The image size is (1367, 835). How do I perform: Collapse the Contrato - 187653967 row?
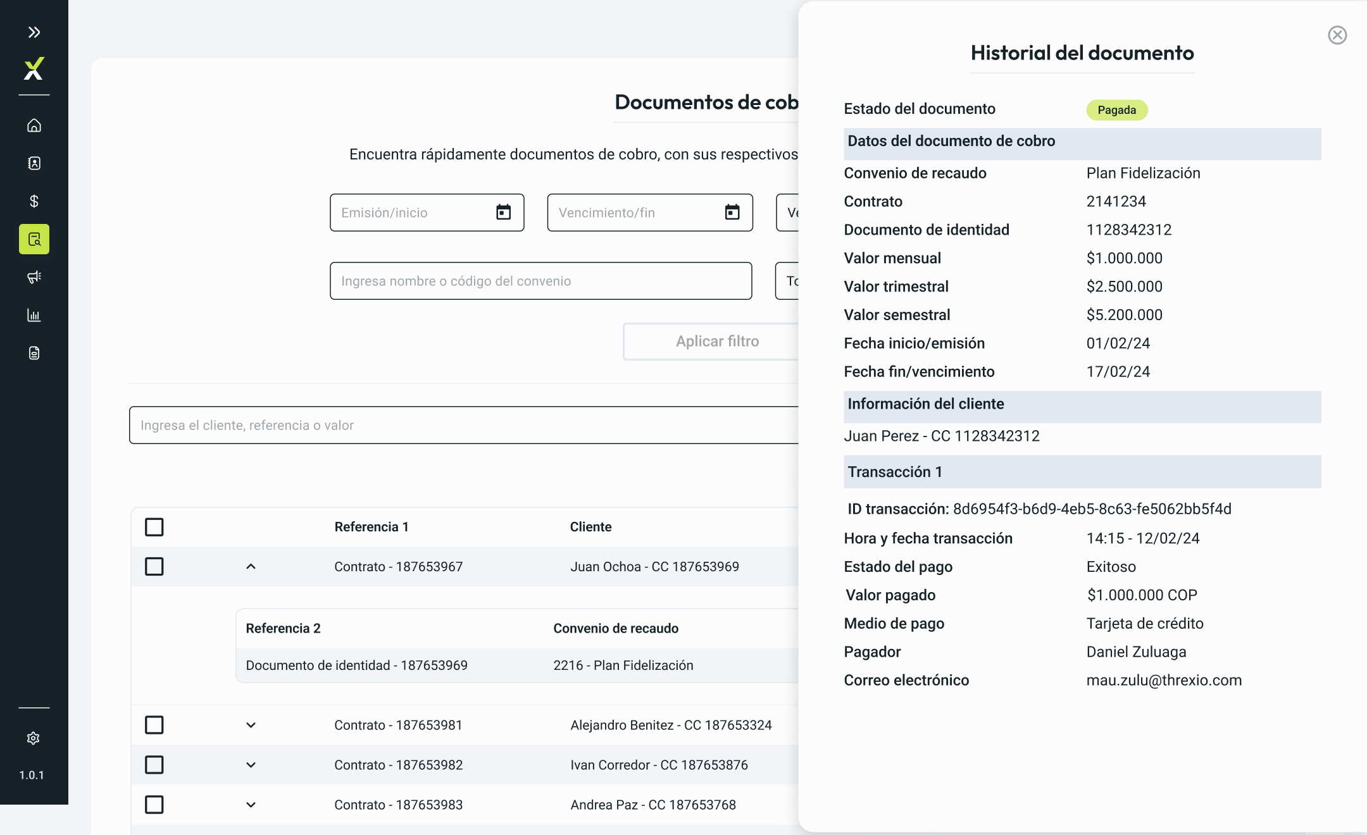[x=251, y=566]
